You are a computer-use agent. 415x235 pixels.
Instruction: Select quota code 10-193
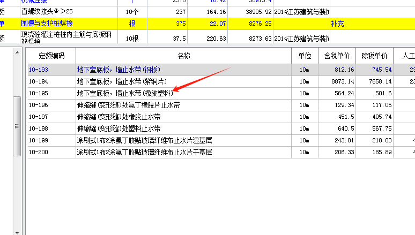39,70
